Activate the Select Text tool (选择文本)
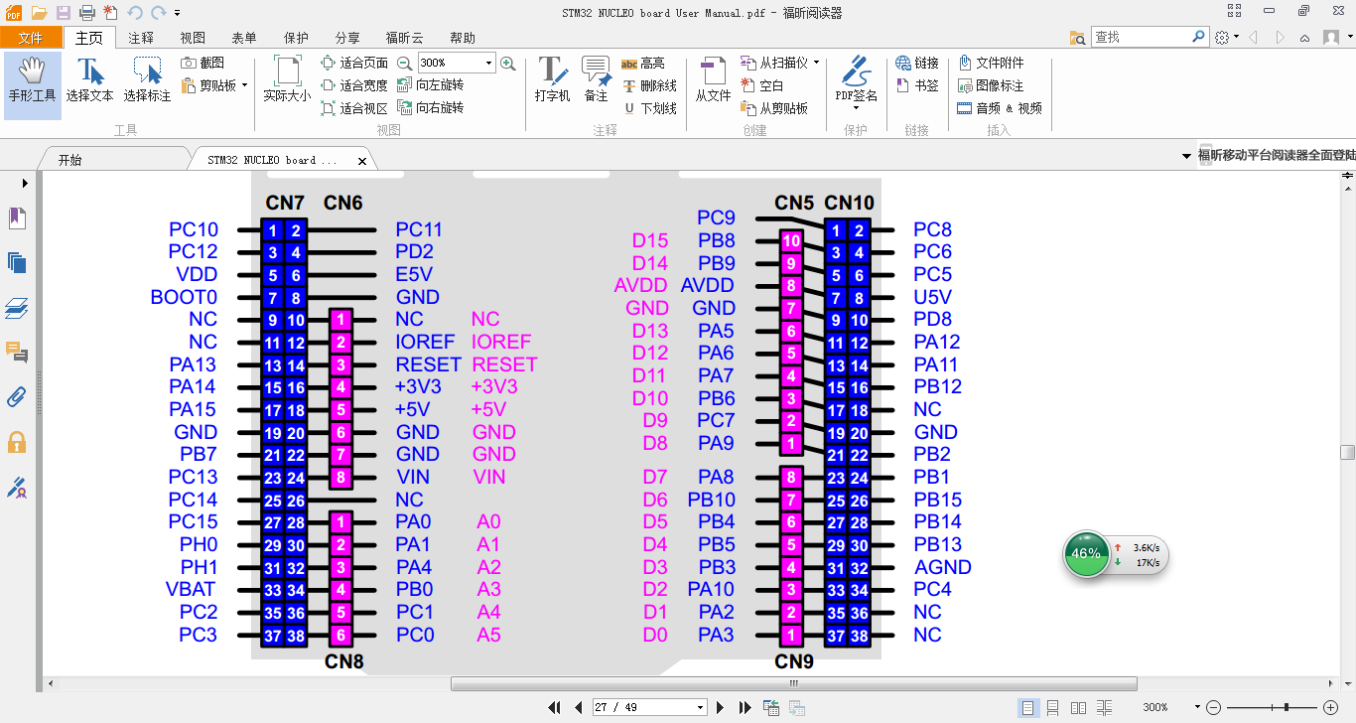The height and width of the screenshot is (723, 1356). 90,80
